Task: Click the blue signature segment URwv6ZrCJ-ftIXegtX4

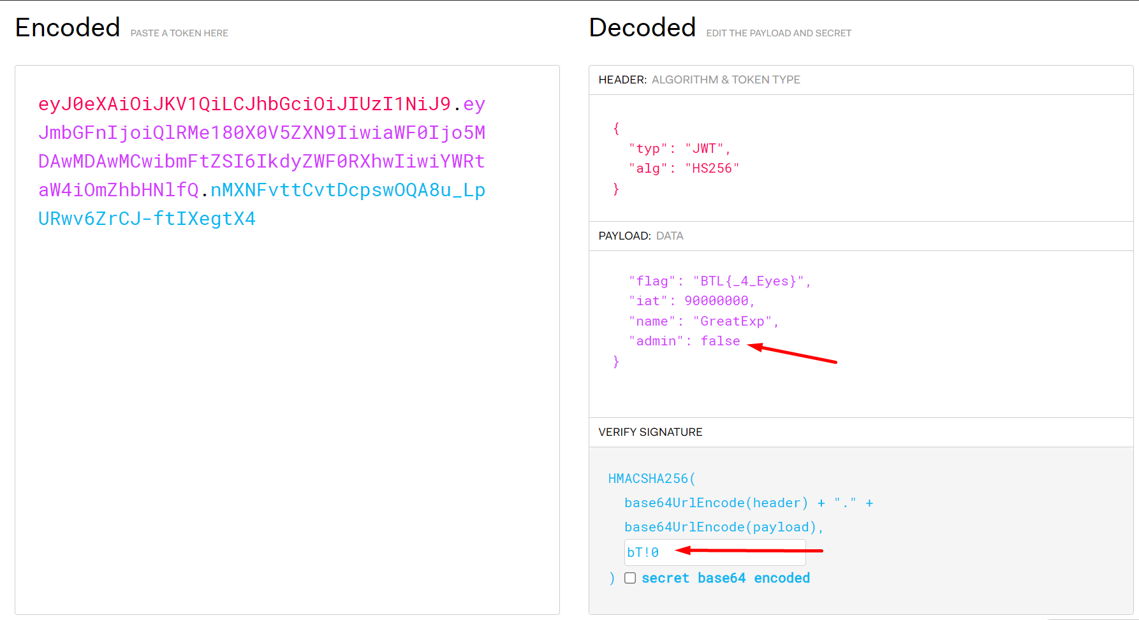Action: [x=147, y=219]
